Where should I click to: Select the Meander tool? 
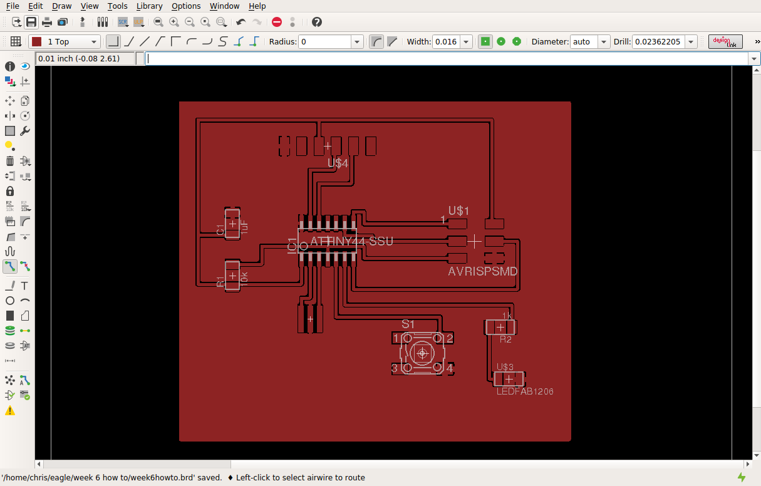click(x=10, y=252)
